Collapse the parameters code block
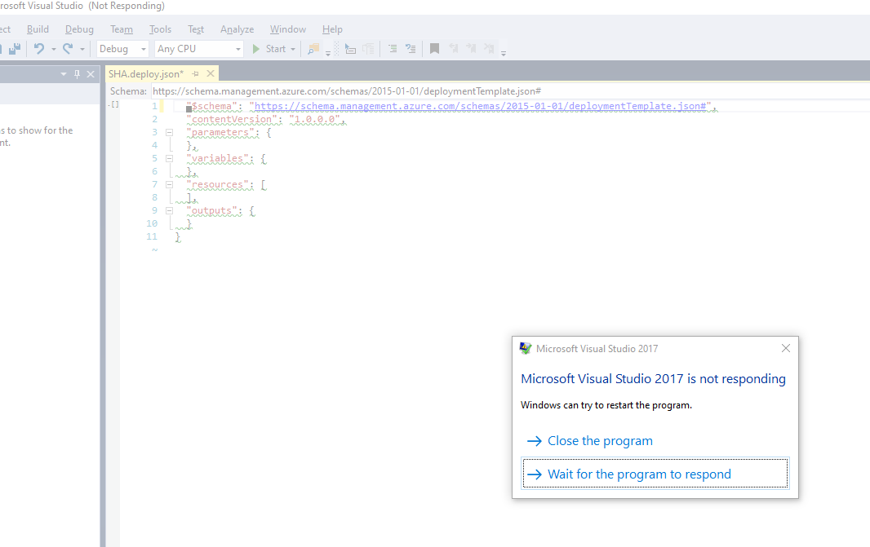Viewport: 870px width, 547px height. (x=170, y=132)
